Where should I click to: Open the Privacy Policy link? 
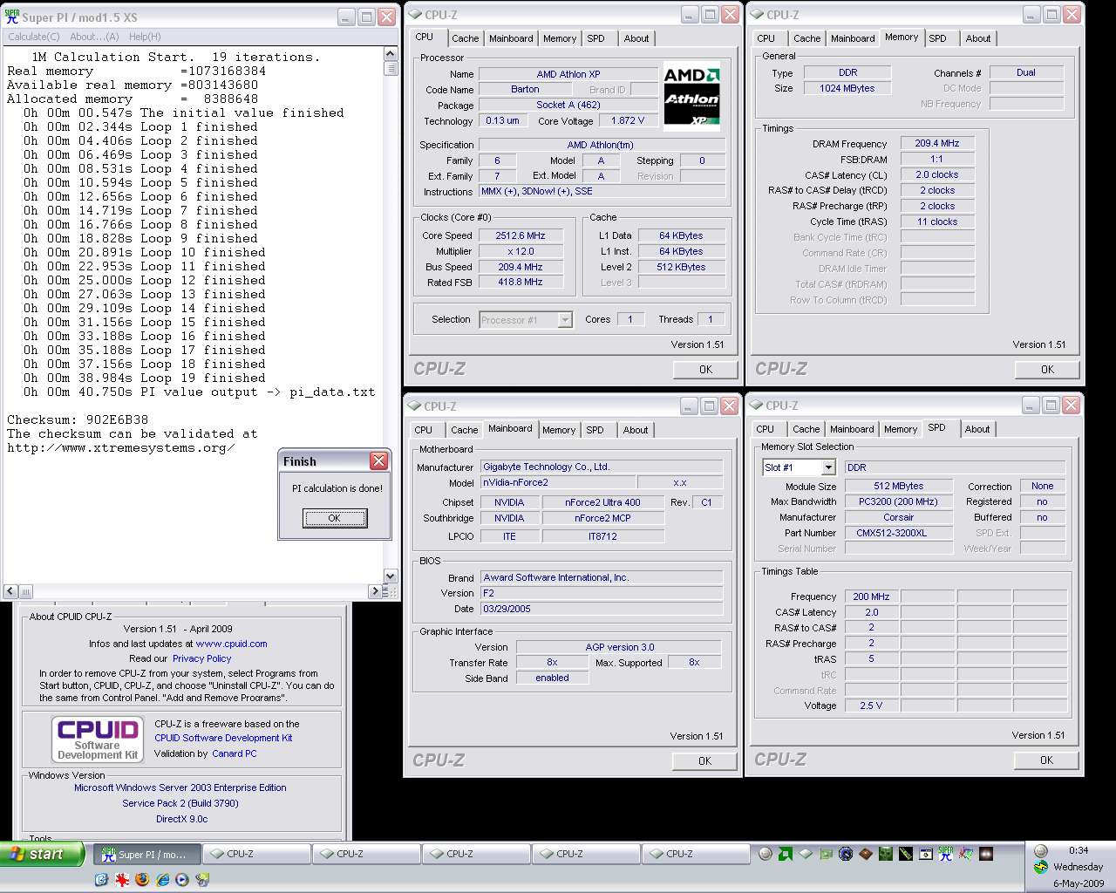[x=201, y=658]
